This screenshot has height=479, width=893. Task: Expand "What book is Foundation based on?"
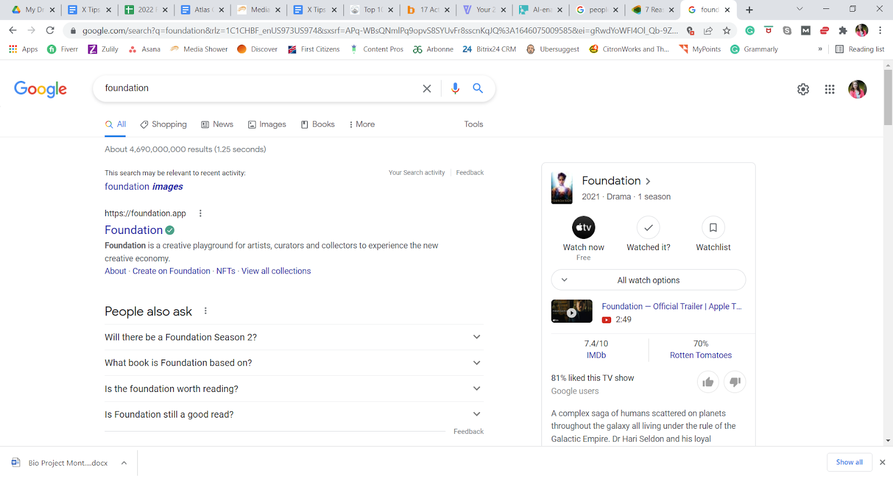[294, 363]
